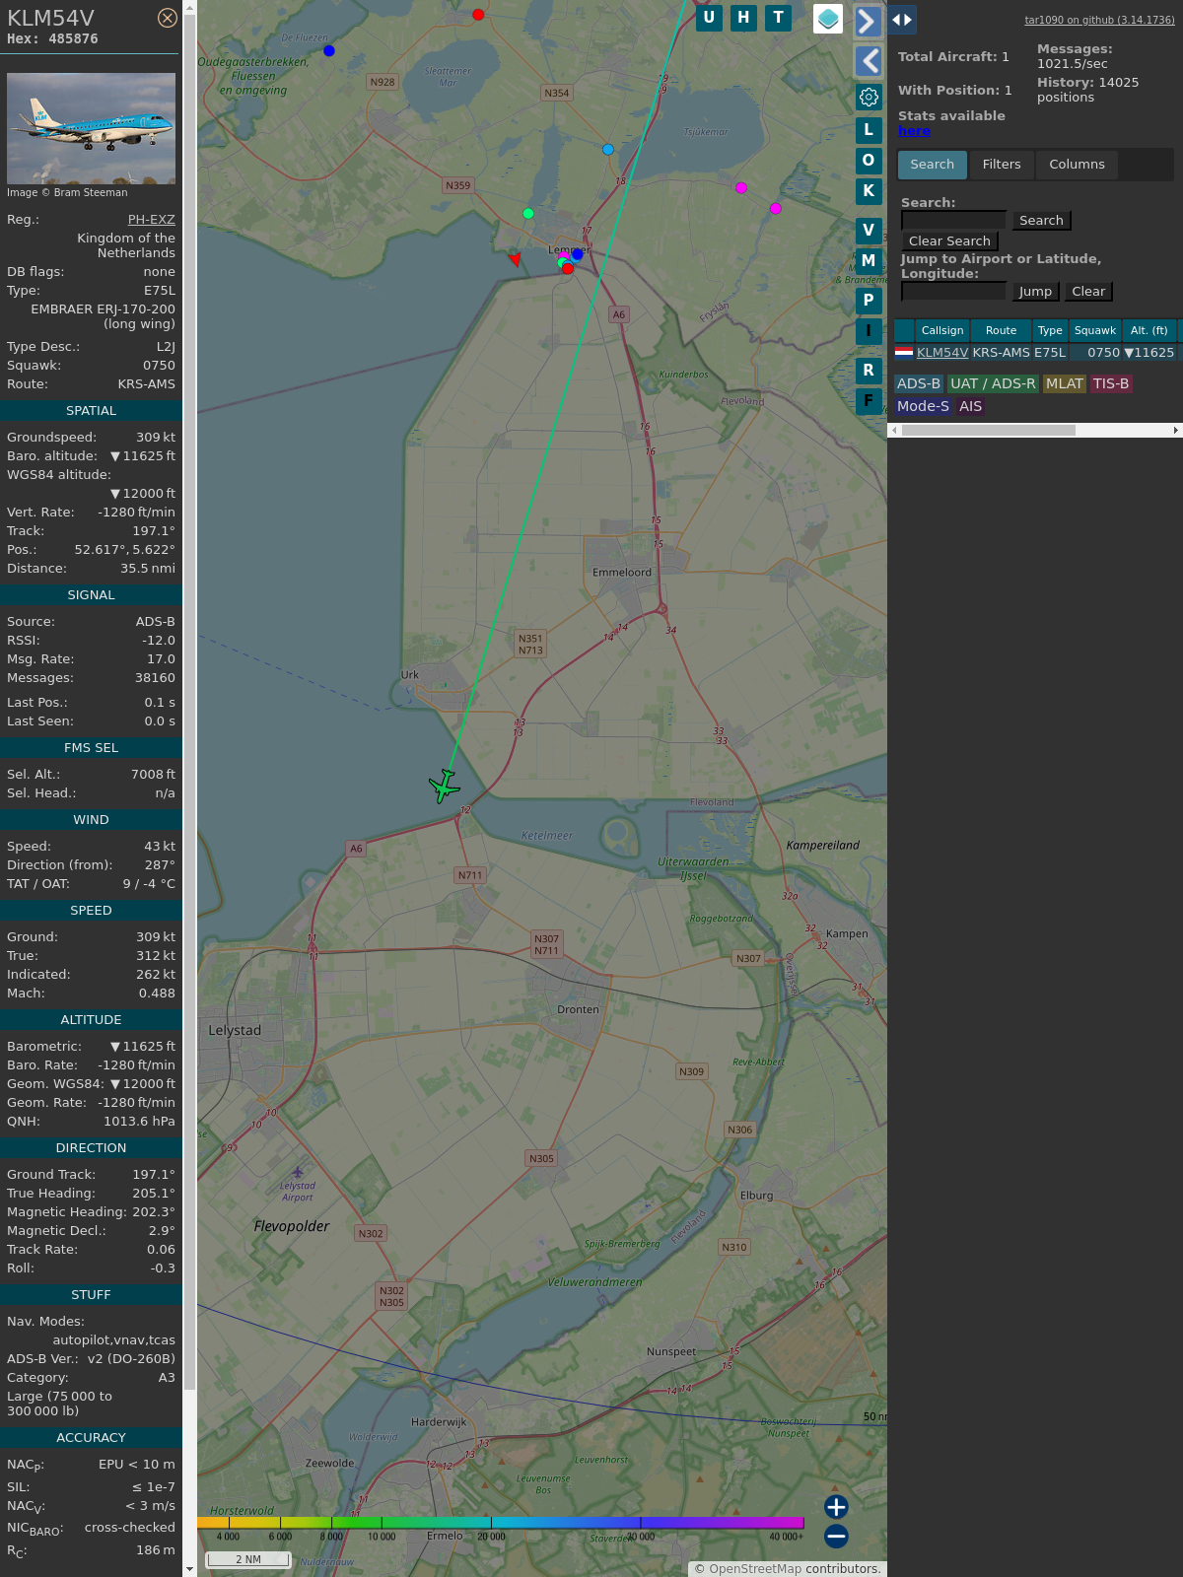1183x1577 pixels.
Task: Toggle the H map button
Action: point(743,18)
